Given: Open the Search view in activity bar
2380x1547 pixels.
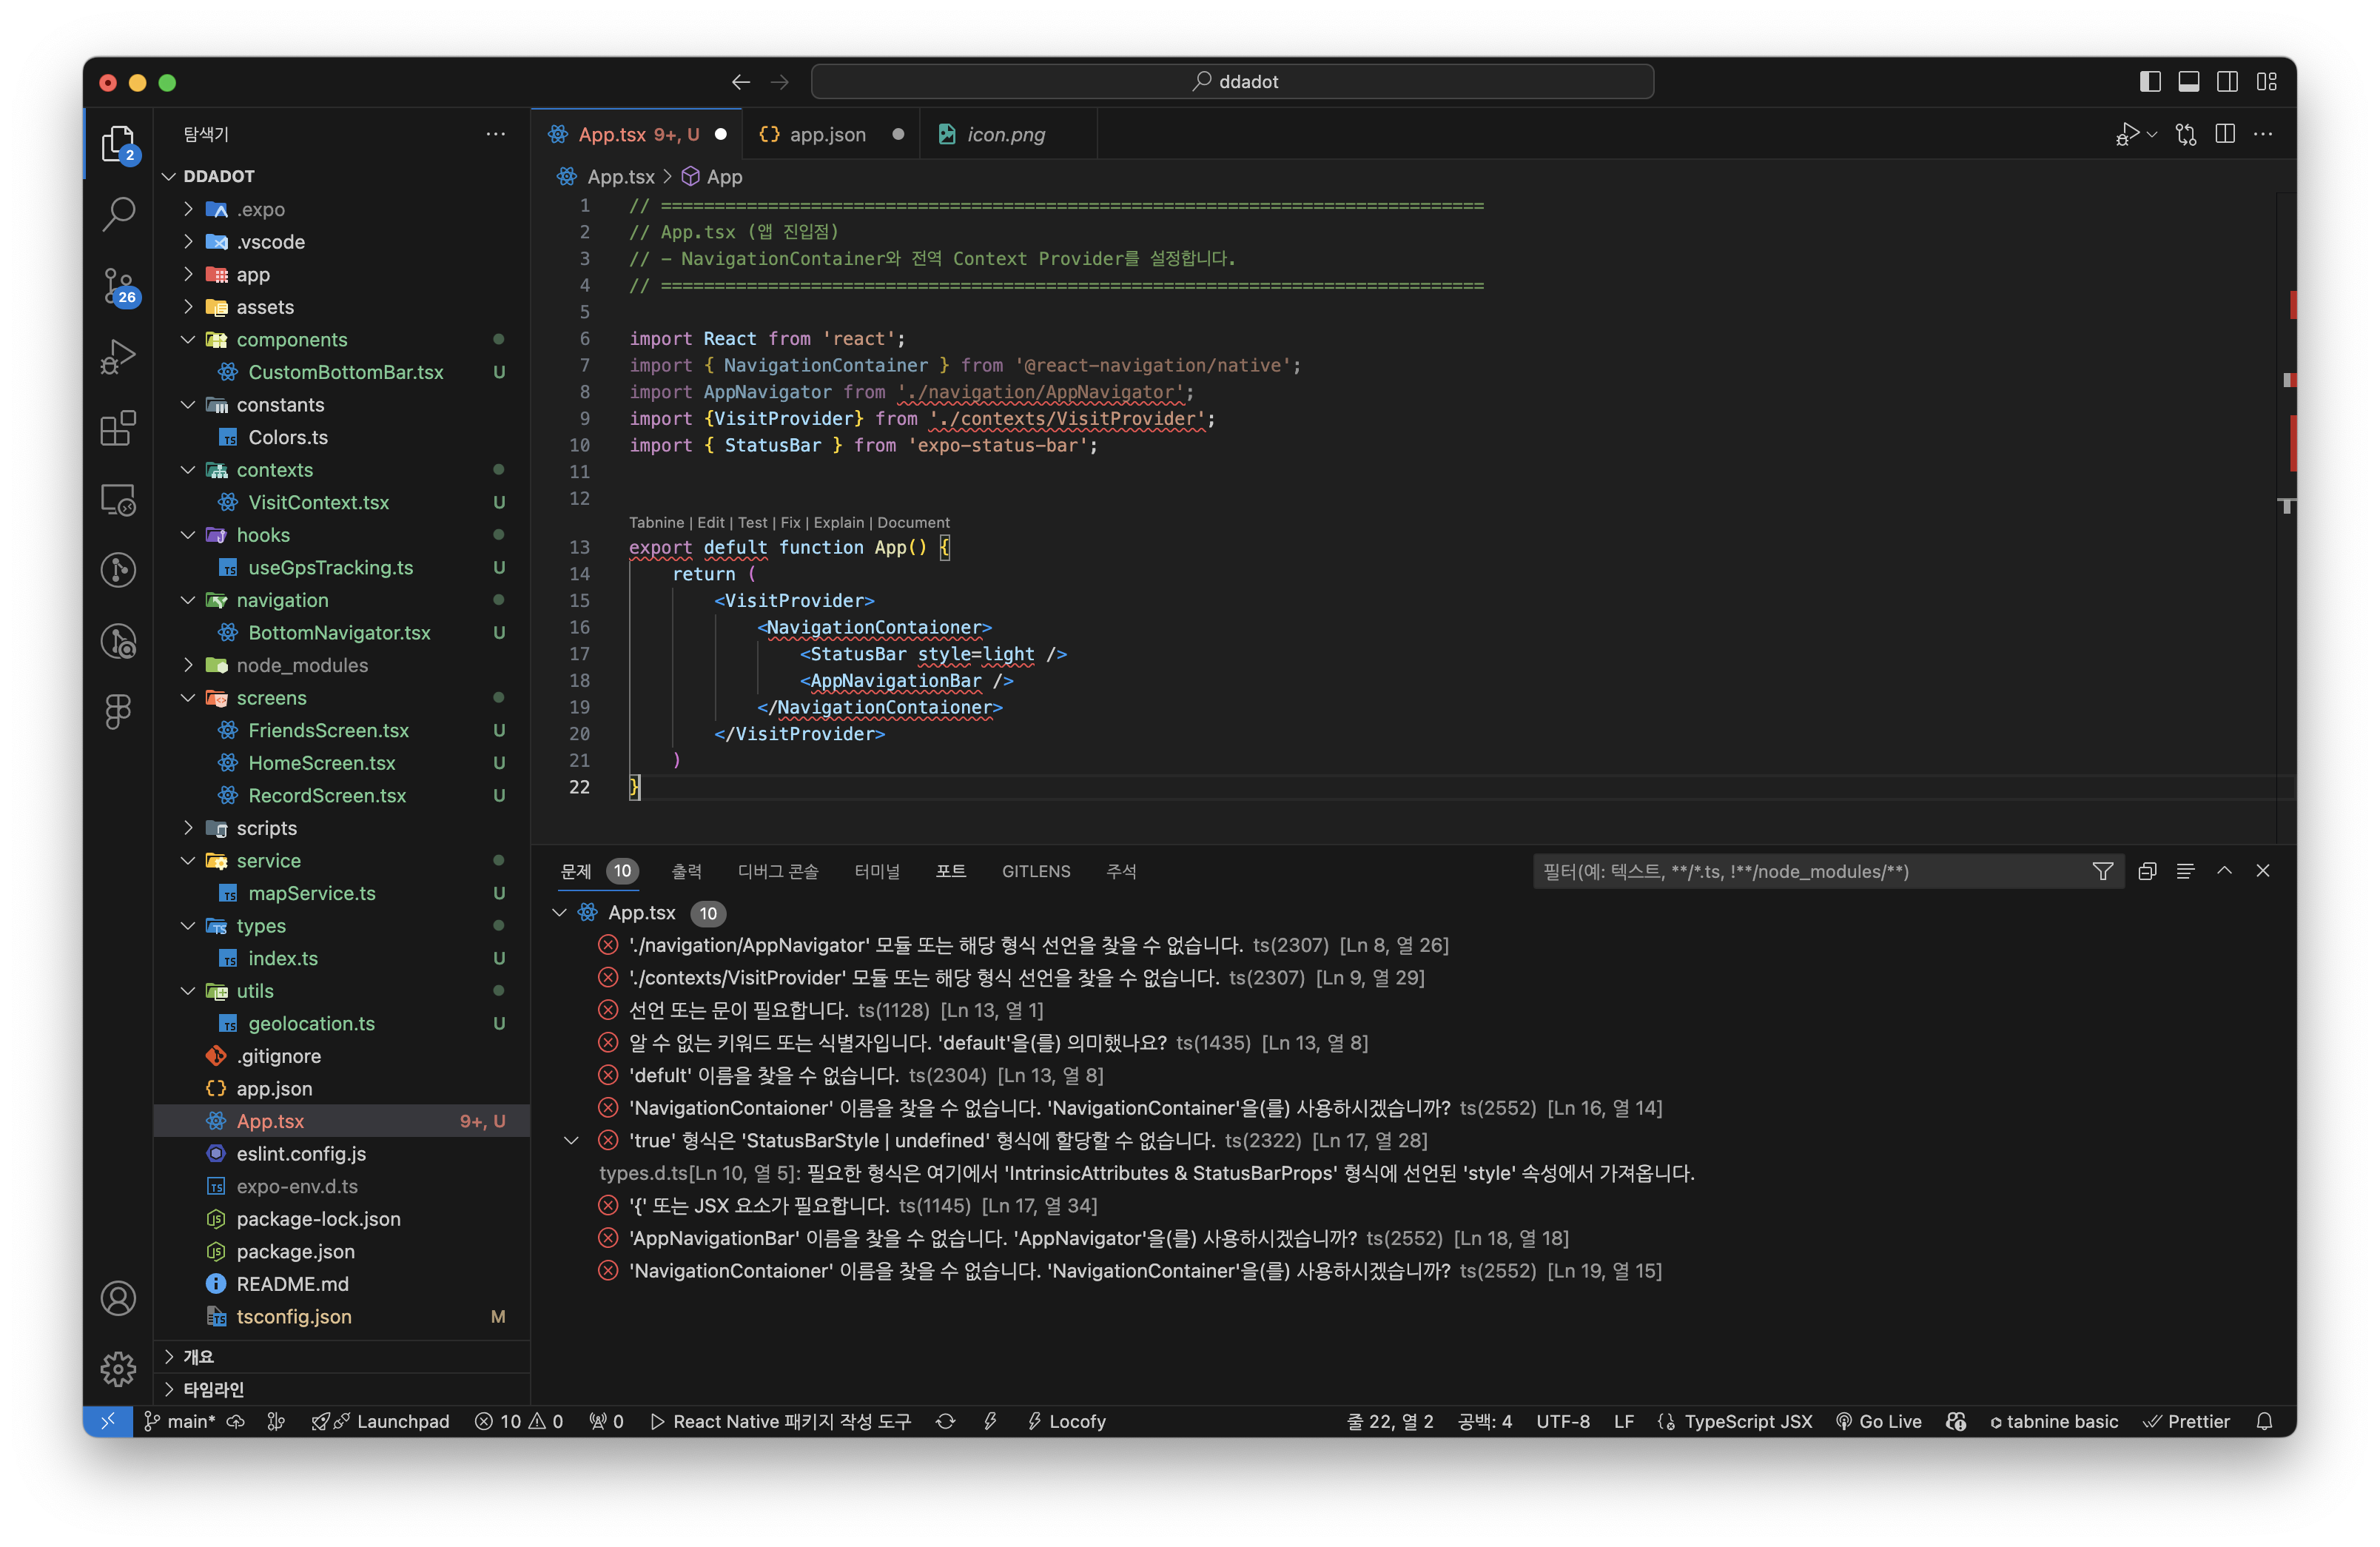Looking at the screenshot, I should 118,213.
